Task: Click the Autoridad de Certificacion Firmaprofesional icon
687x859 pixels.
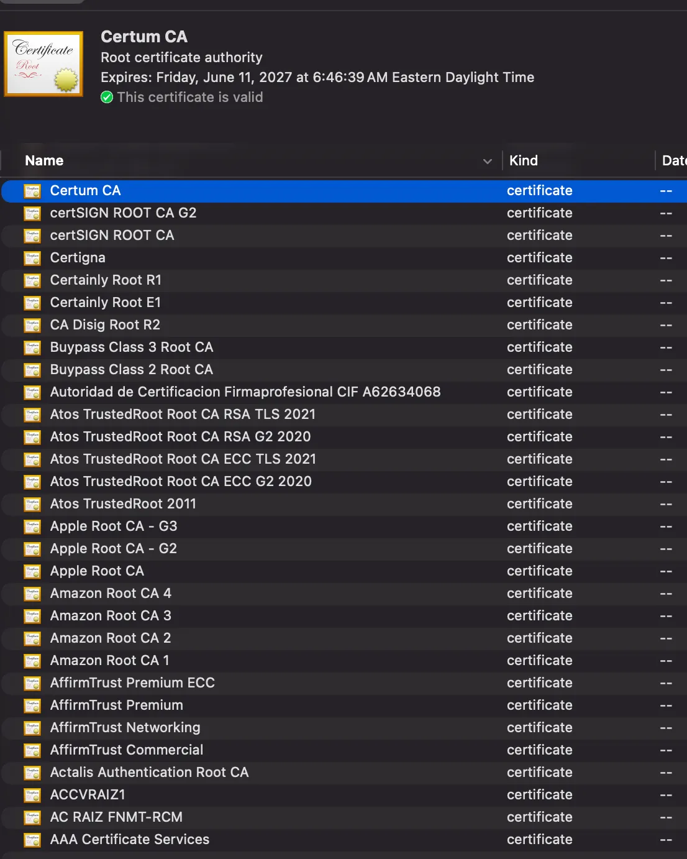Action: (32, 392)
